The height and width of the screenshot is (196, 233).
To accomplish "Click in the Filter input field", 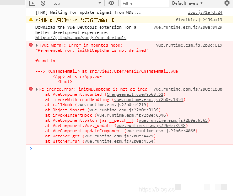I will coord(144,4).
